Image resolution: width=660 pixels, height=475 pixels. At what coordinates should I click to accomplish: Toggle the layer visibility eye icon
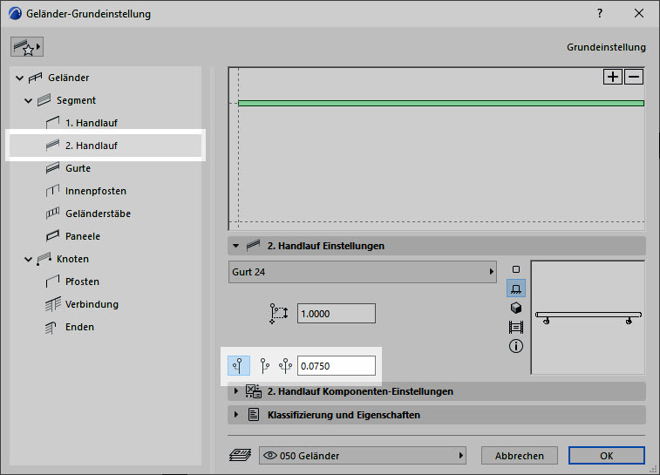click(x=269, y=456)
